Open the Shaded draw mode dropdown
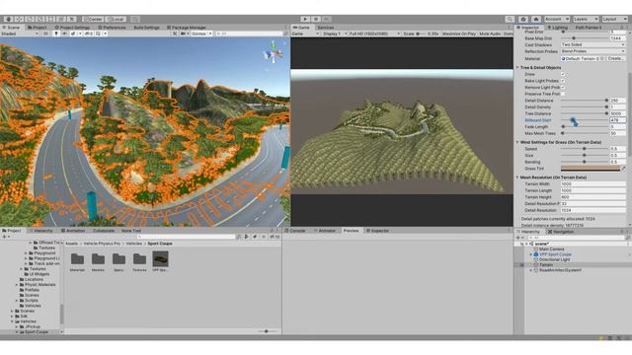Screen dimensions: 632x355 click(20, 34)
